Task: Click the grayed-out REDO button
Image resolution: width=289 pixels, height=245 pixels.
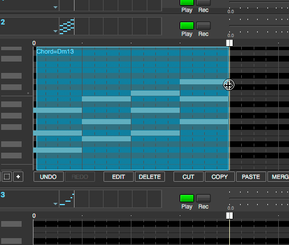Action: pos(80,177)
